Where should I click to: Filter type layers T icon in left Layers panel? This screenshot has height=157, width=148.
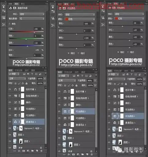(32, 74)
